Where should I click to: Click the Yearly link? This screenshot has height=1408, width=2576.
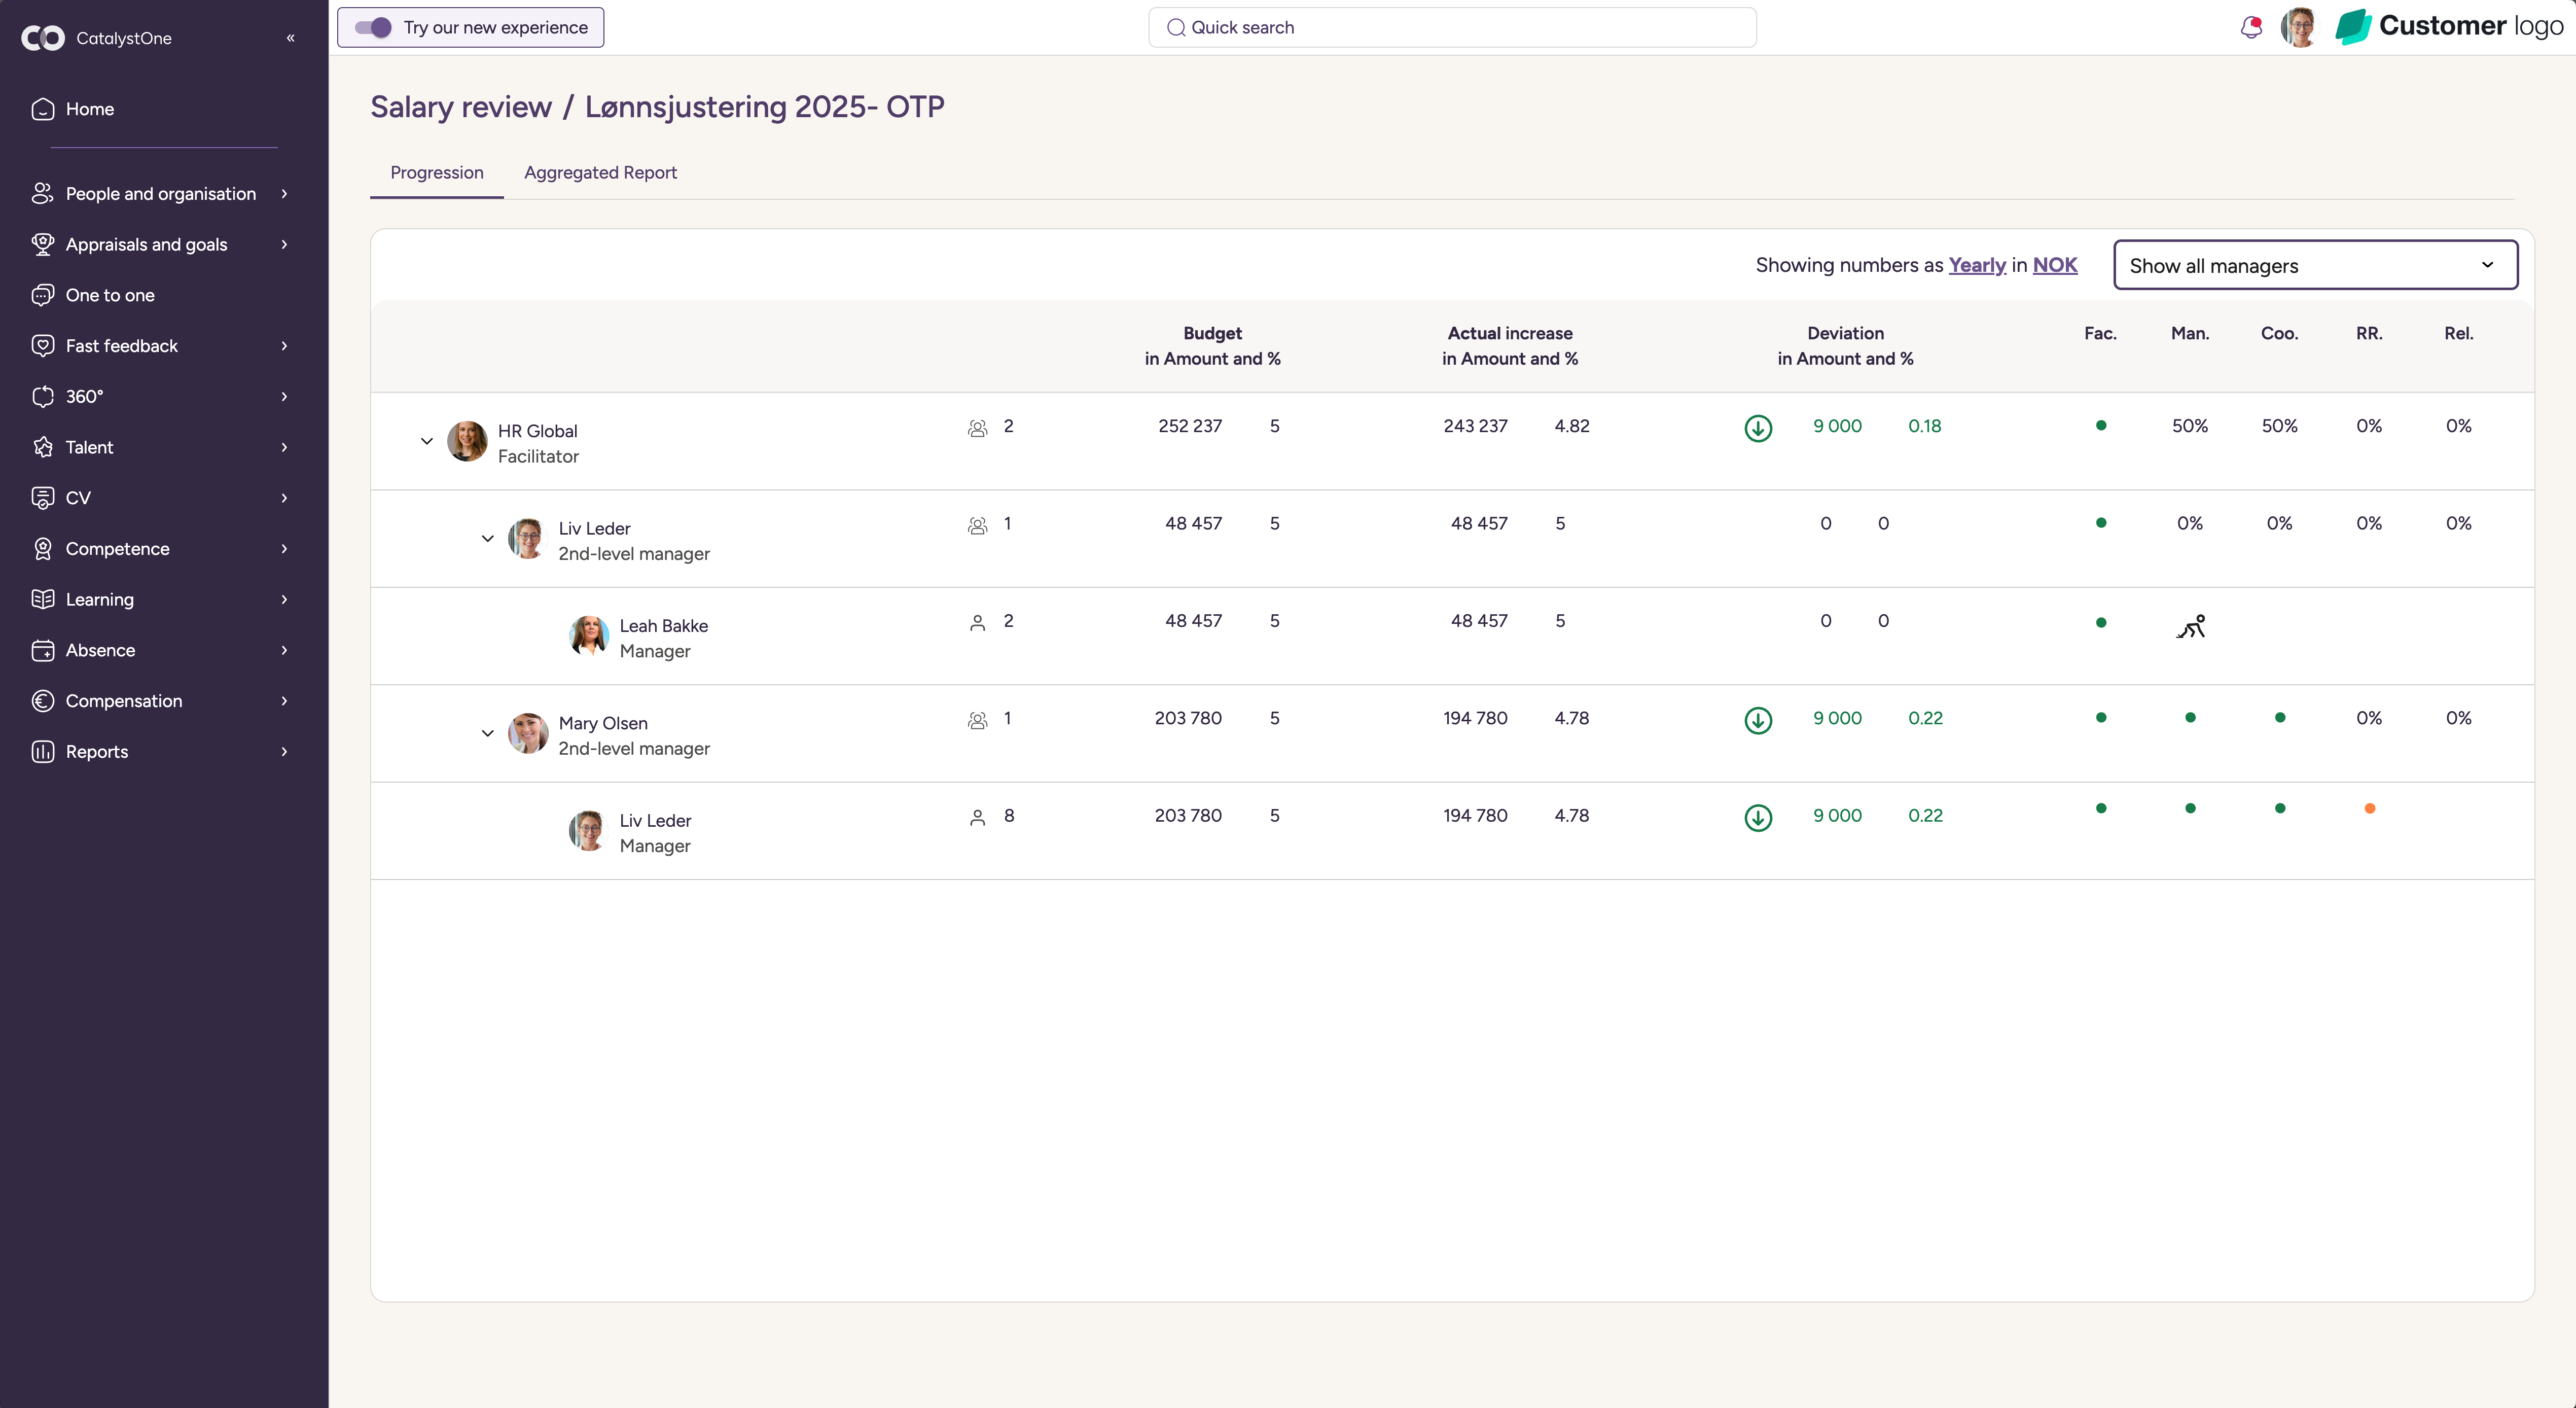coord(1976,265)
